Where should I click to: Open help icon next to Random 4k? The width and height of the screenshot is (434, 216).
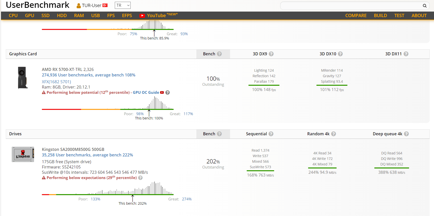[x=334, y=134]
